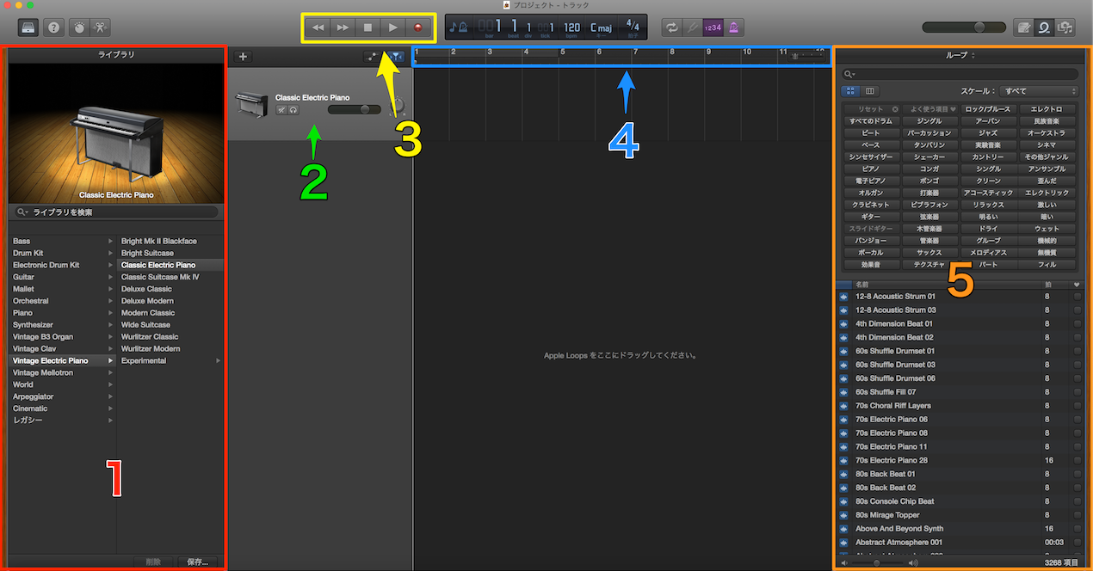Screen dimensions: 1093x571
Task: Show track automation button in track header
Action: point(373,57)
